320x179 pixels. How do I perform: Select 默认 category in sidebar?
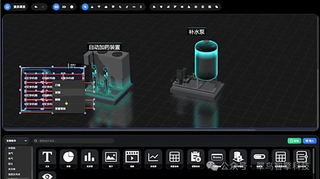click(x=11, y=164)
